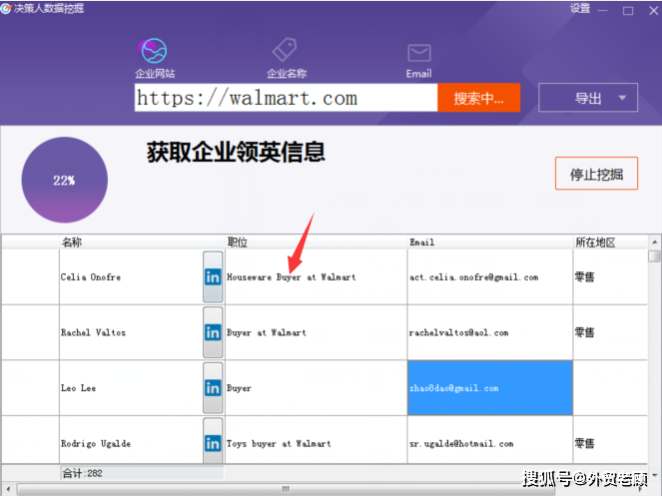Select the Houseware Buyer at Walmart cell
The height and width of the screenshot is (496, 662).
click(x=316, y=276)
